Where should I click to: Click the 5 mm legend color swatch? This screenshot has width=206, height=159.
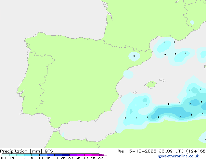coord(35,155)
